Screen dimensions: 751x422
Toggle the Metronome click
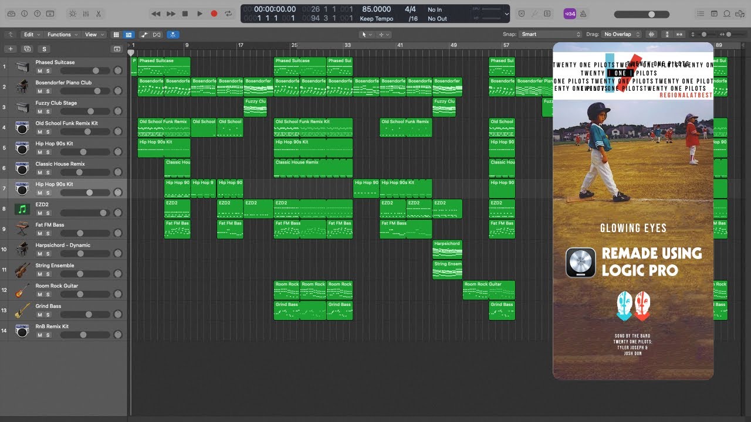(584, 13)
